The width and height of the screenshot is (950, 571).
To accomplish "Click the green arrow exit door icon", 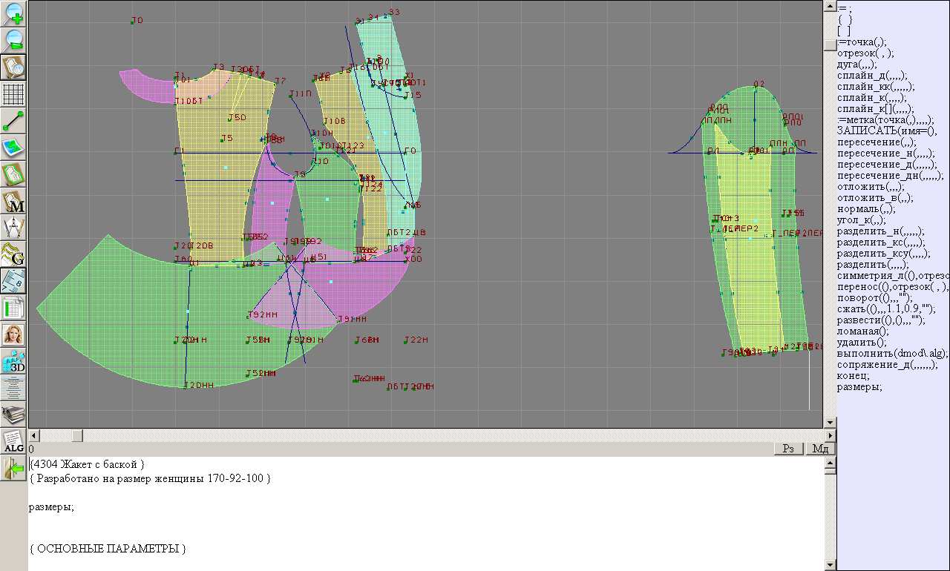I will pyautogui.click(x=13, y=468).
